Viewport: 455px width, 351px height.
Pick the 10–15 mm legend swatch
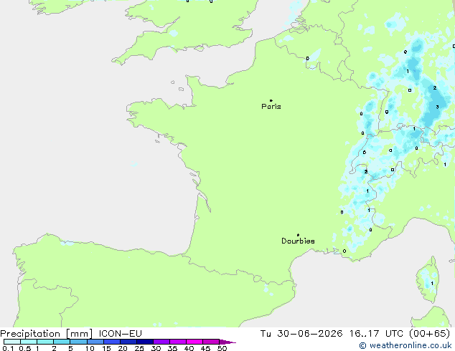click(x=95, y=342)
